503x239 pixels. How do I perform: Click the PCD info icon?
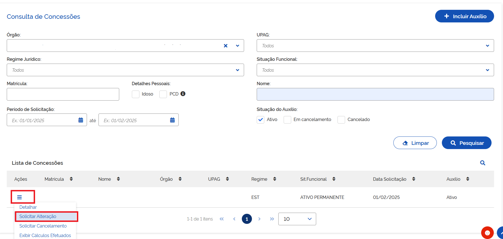pos(183,94)
